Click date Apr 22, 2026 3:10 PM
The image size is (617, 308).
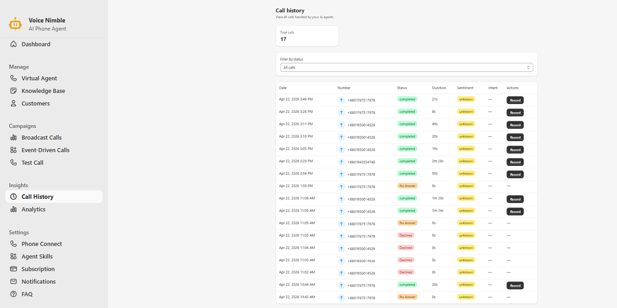tap(296, 136)
